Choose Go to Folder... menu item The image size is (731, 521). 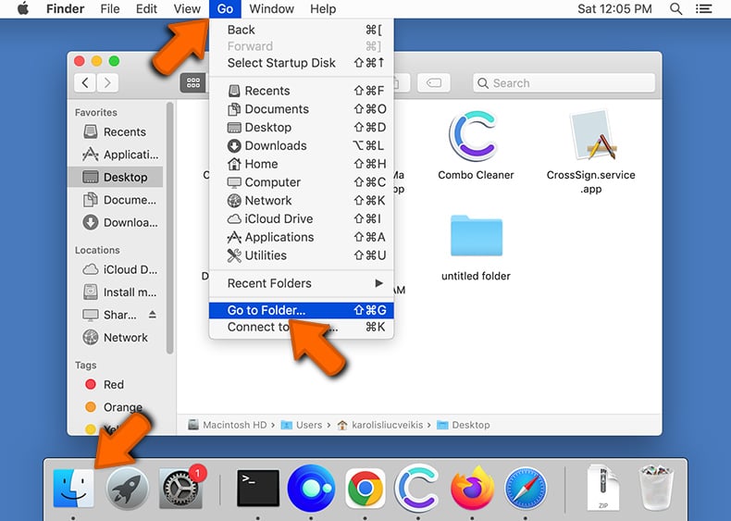301,310
